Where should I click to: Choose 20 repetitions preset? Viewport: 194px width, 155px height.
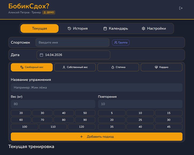tap(112, 120)
